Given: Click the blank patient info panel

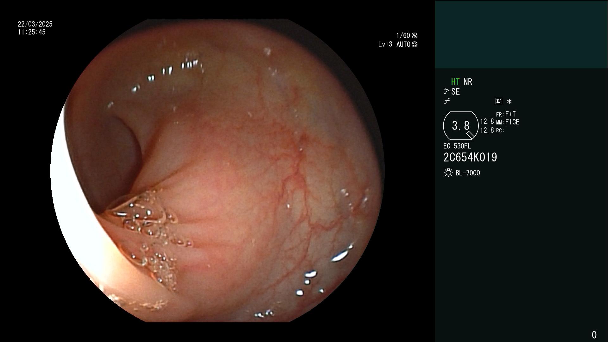Looking at the screenshot, I should tap(521, 34).
